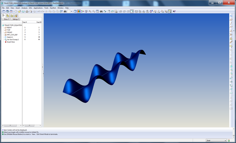Toggle datum planes display
The width and height of the screenshot is (236, 143).
(155, 11)
